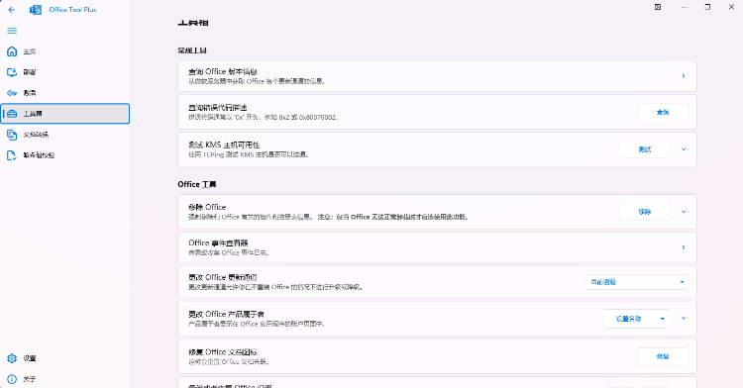Click the 测试 button for KMS host test
This screenshot has width=743, height=388.
point(645,149)
